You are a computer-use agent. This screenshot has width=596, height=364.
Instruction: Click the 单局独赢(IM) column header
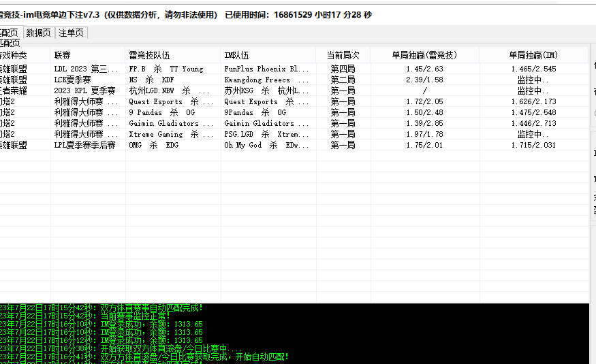(533, 55)
